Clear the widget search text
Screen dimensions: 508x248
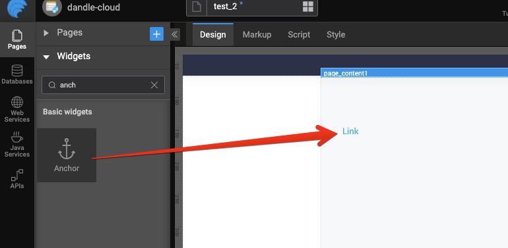154,85
